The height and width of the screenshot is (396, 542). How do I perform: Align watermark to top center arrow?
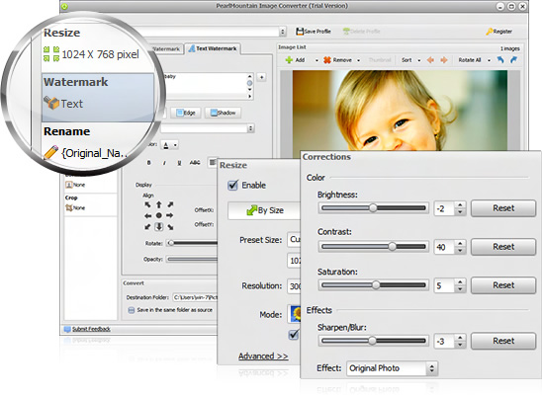(158, 204)
